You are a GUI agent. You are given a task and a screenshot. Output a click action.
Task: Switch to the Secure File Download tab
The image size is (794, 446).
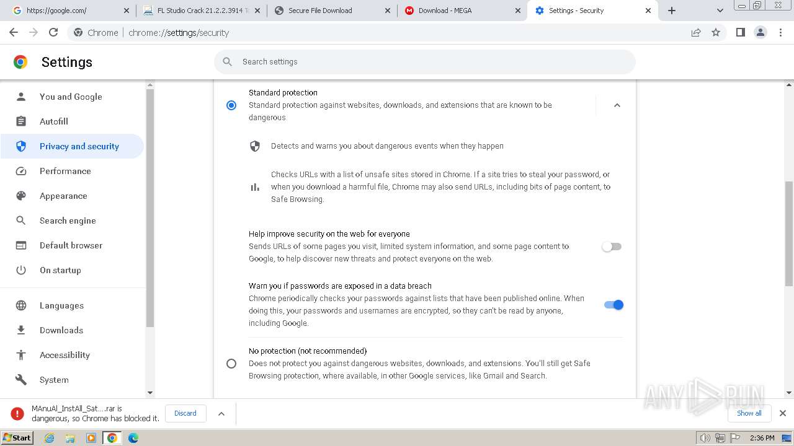point(332,11)
